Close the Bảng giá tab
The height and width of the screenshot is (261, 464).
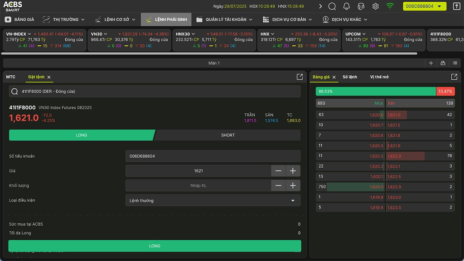[334, 77]
